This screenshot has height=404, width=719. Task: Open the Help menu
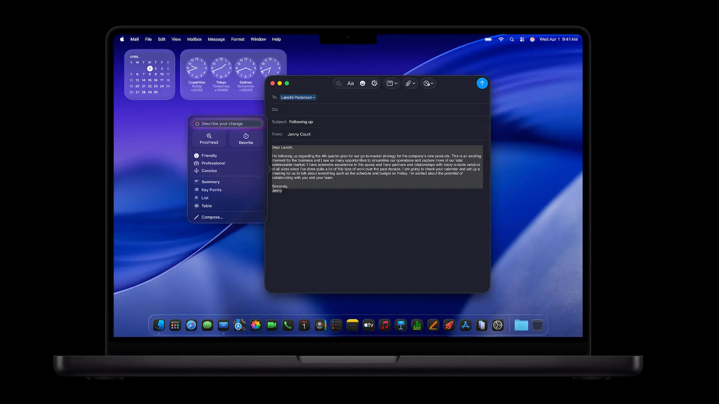[276, 39]
